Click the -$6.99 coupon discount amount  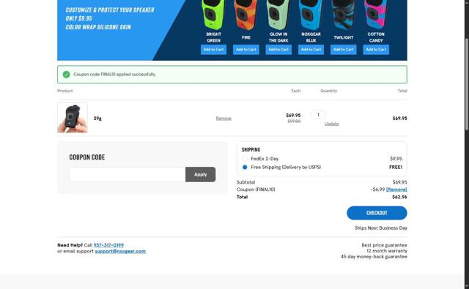[x=377, y=189]
